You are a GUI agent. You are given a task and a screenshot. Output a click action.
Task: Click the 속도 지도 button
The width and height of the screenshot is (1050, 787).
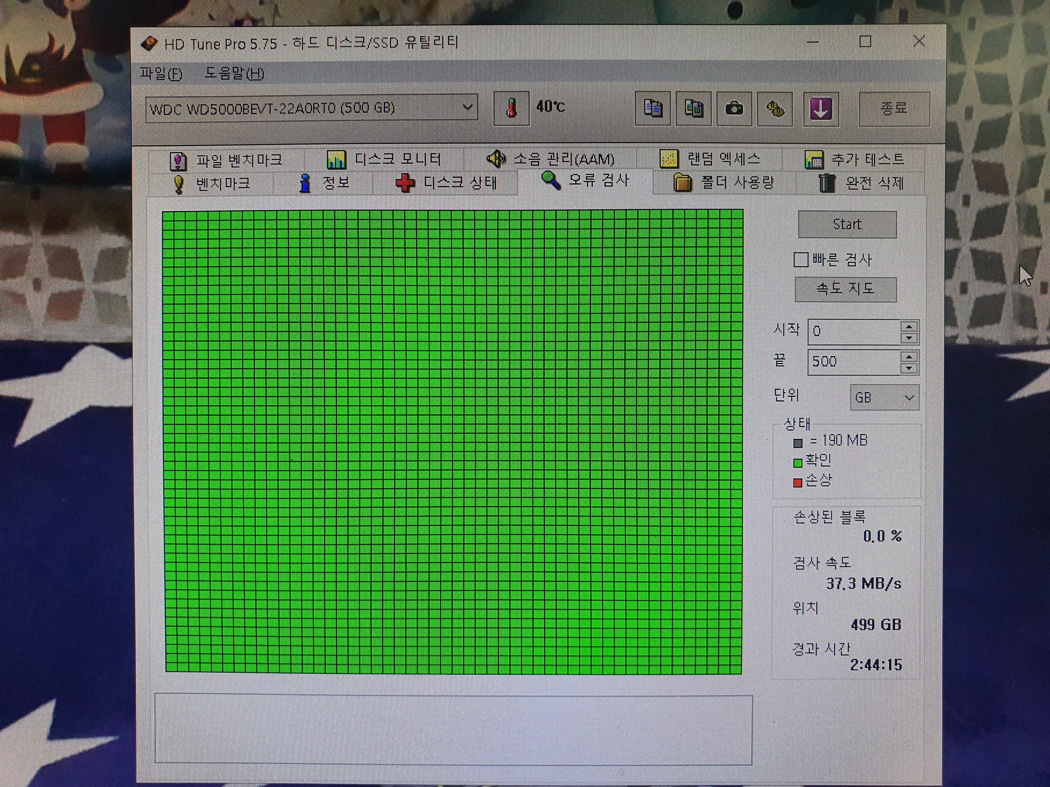pyautogui.click(x=846, y=289)
